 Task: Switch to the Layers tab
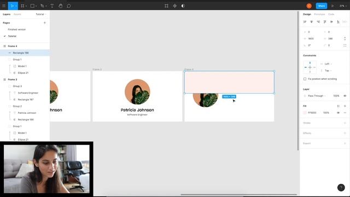(7, 14)
